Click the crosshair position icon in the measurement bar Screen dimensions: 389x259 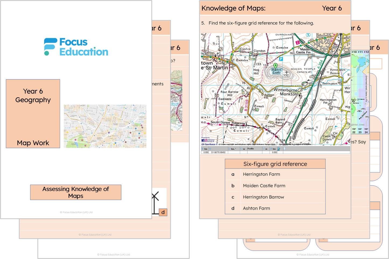coord(210,149)
